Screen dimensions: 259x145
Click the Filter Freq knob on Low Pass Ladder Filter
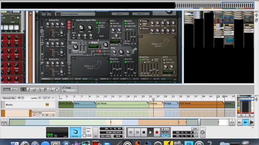click(x=81, y=27)
